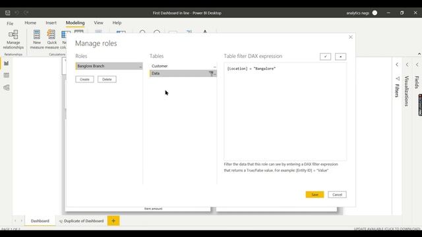The image size is (422, 237).
Task: Click the Item amount label behind dialog
Action: (x=154, y=209)
